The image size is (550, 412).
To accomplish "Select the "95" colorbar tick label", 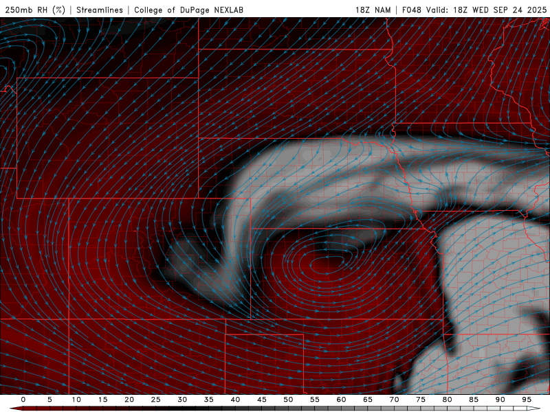I will (x=527, y=400).
